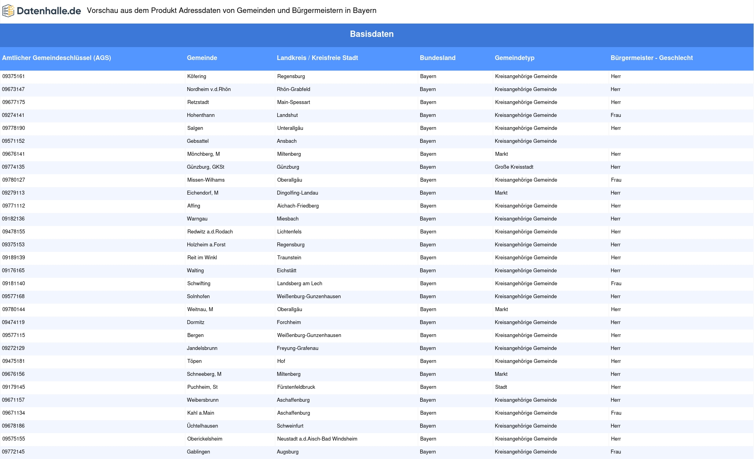Image resolution: width=754 pixels, height=459 pixels.
Task: Select the Landsberg am Lech cell
Action: point(300,284)
